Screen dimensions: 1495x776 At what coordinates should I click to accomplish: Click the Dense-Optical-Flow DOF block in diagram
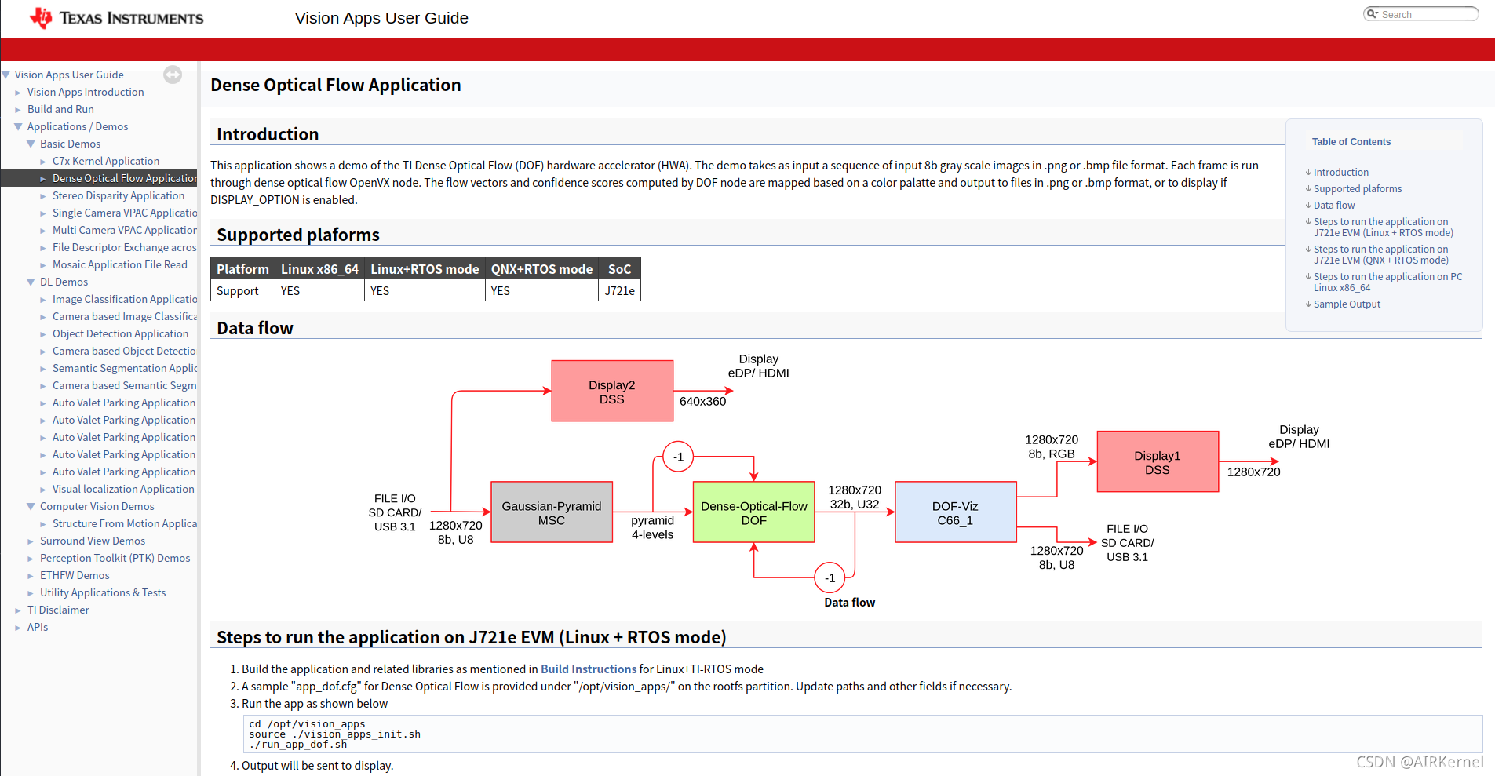(x=753, y=512)
